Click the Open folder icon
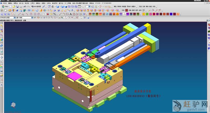The height and width of the screenshot is (113, 210). (14, 7)
